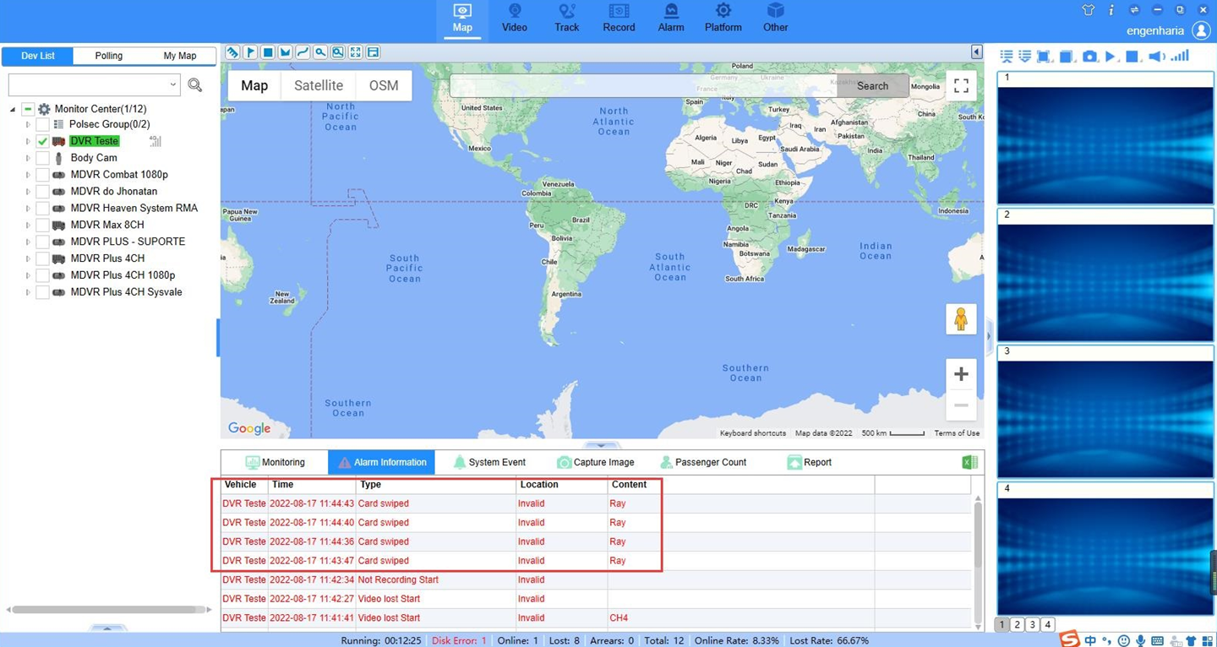
Task: Expand the DVR Teste tree node
Action: coord(28,141)
